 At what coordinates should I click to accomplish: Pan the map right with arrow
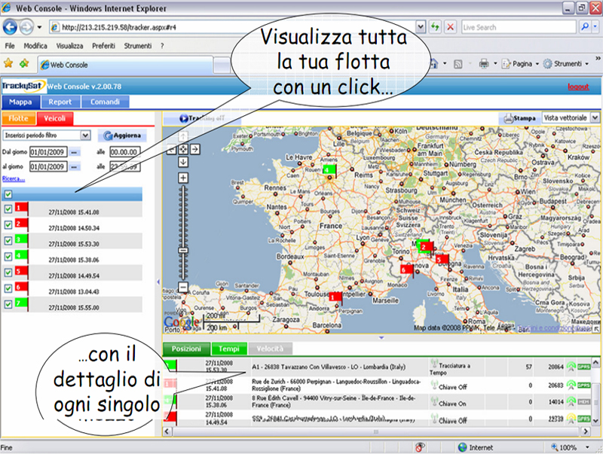[x=195, y=149]
